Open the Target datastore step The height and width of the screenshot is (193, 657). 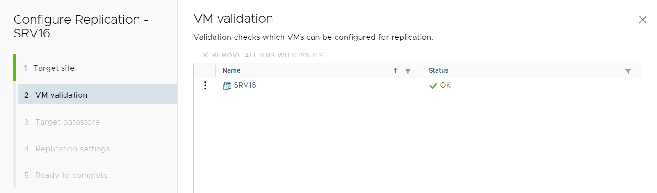click(x=67, y=122)
